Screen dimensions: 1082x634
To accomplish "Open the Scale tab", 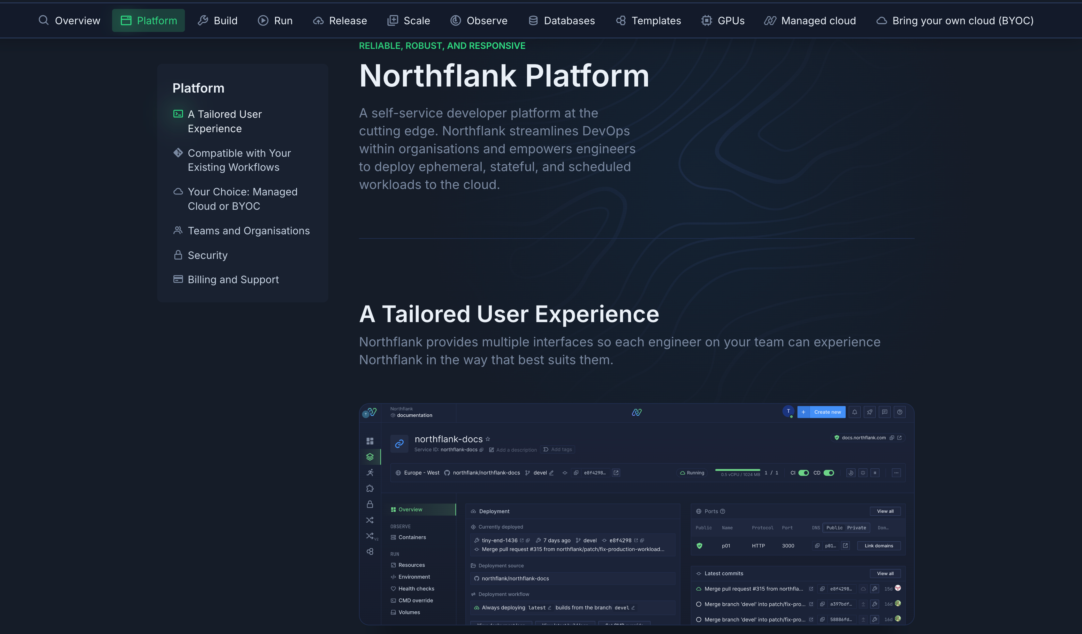I will [409, 20].
